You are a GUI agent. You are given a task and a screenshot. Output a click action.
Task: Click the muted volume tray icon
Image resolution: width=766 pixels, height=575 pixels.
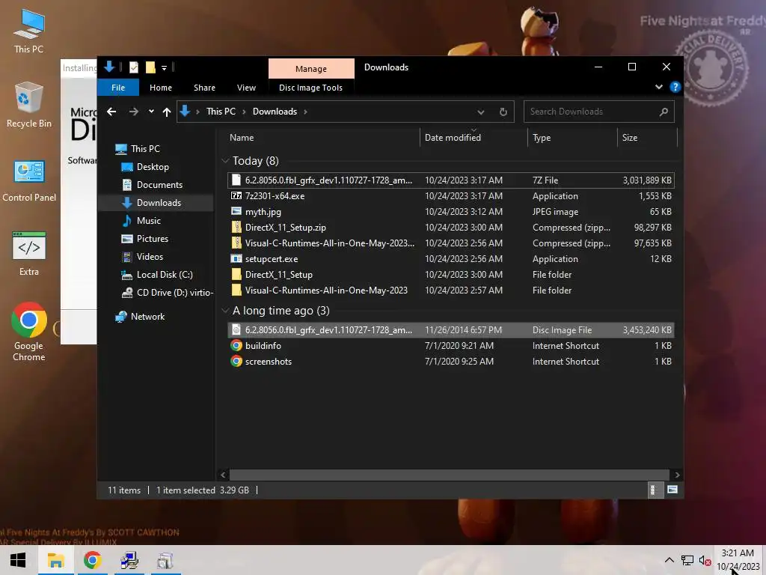[705, 560]
